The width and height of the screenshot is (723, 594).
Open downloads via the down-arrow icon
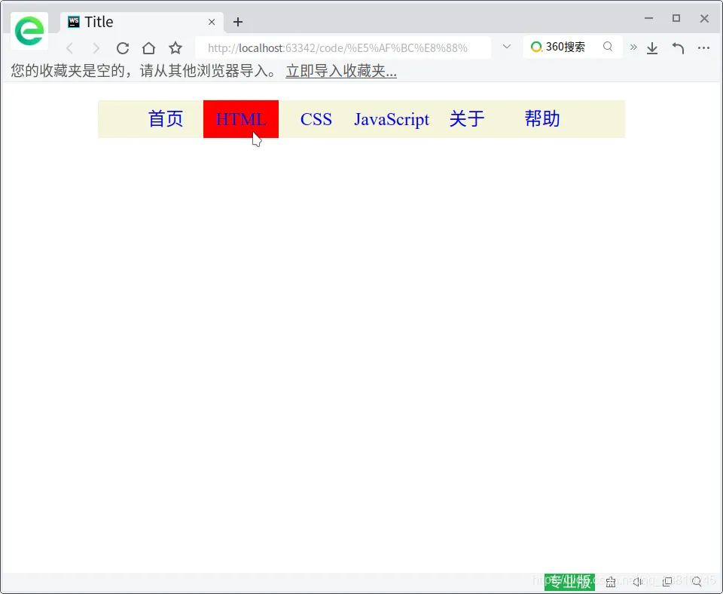click(x=652, y=47)
